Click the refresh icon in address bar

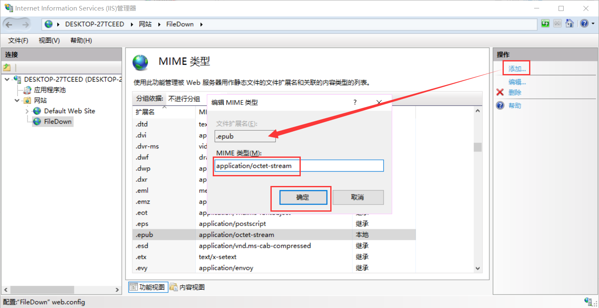point(546,24)
